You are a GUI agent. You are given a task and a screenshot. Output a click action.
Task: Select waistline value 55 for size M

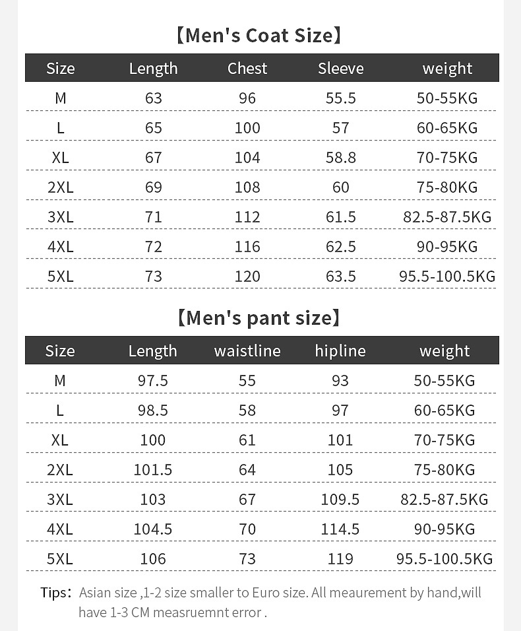click(247, 381)
